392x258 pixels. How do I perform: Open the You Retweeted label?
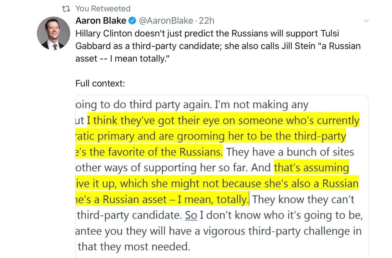[103, 8]
